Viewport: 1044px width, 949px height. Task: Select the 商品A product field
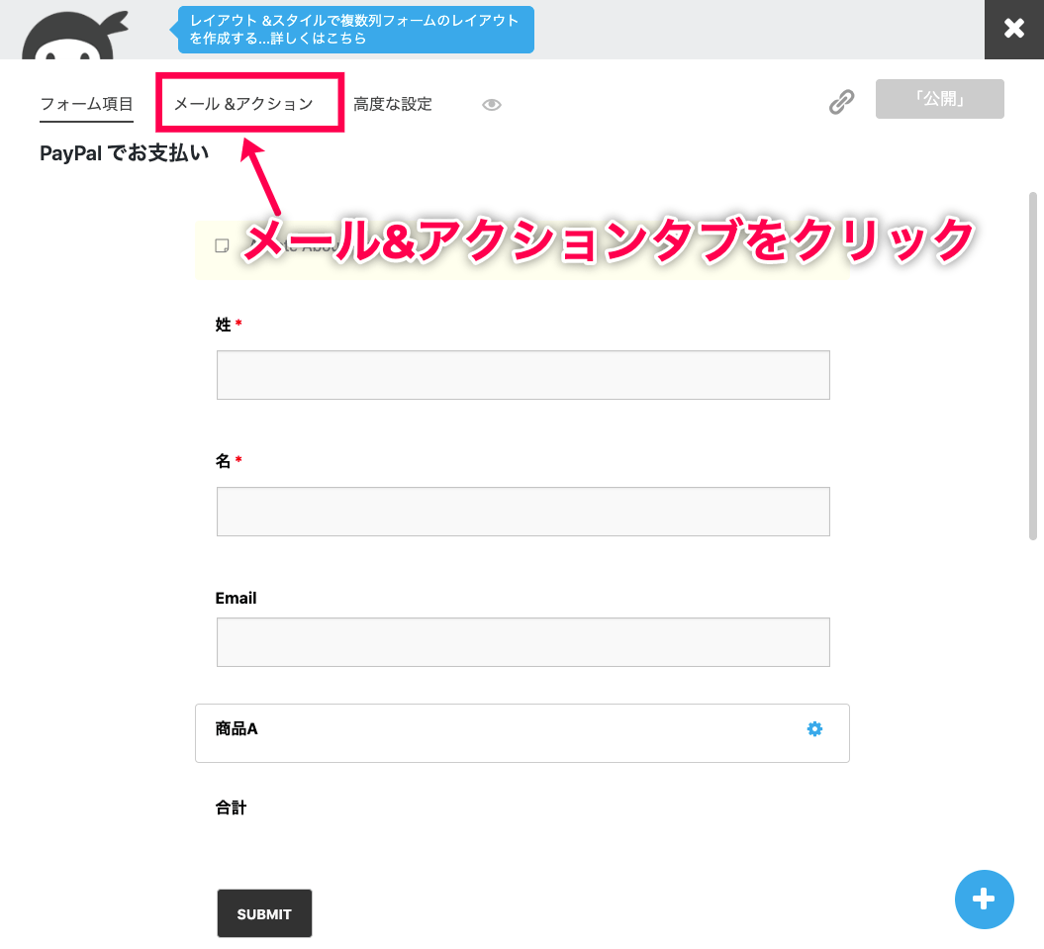click(x=522, y=733)
